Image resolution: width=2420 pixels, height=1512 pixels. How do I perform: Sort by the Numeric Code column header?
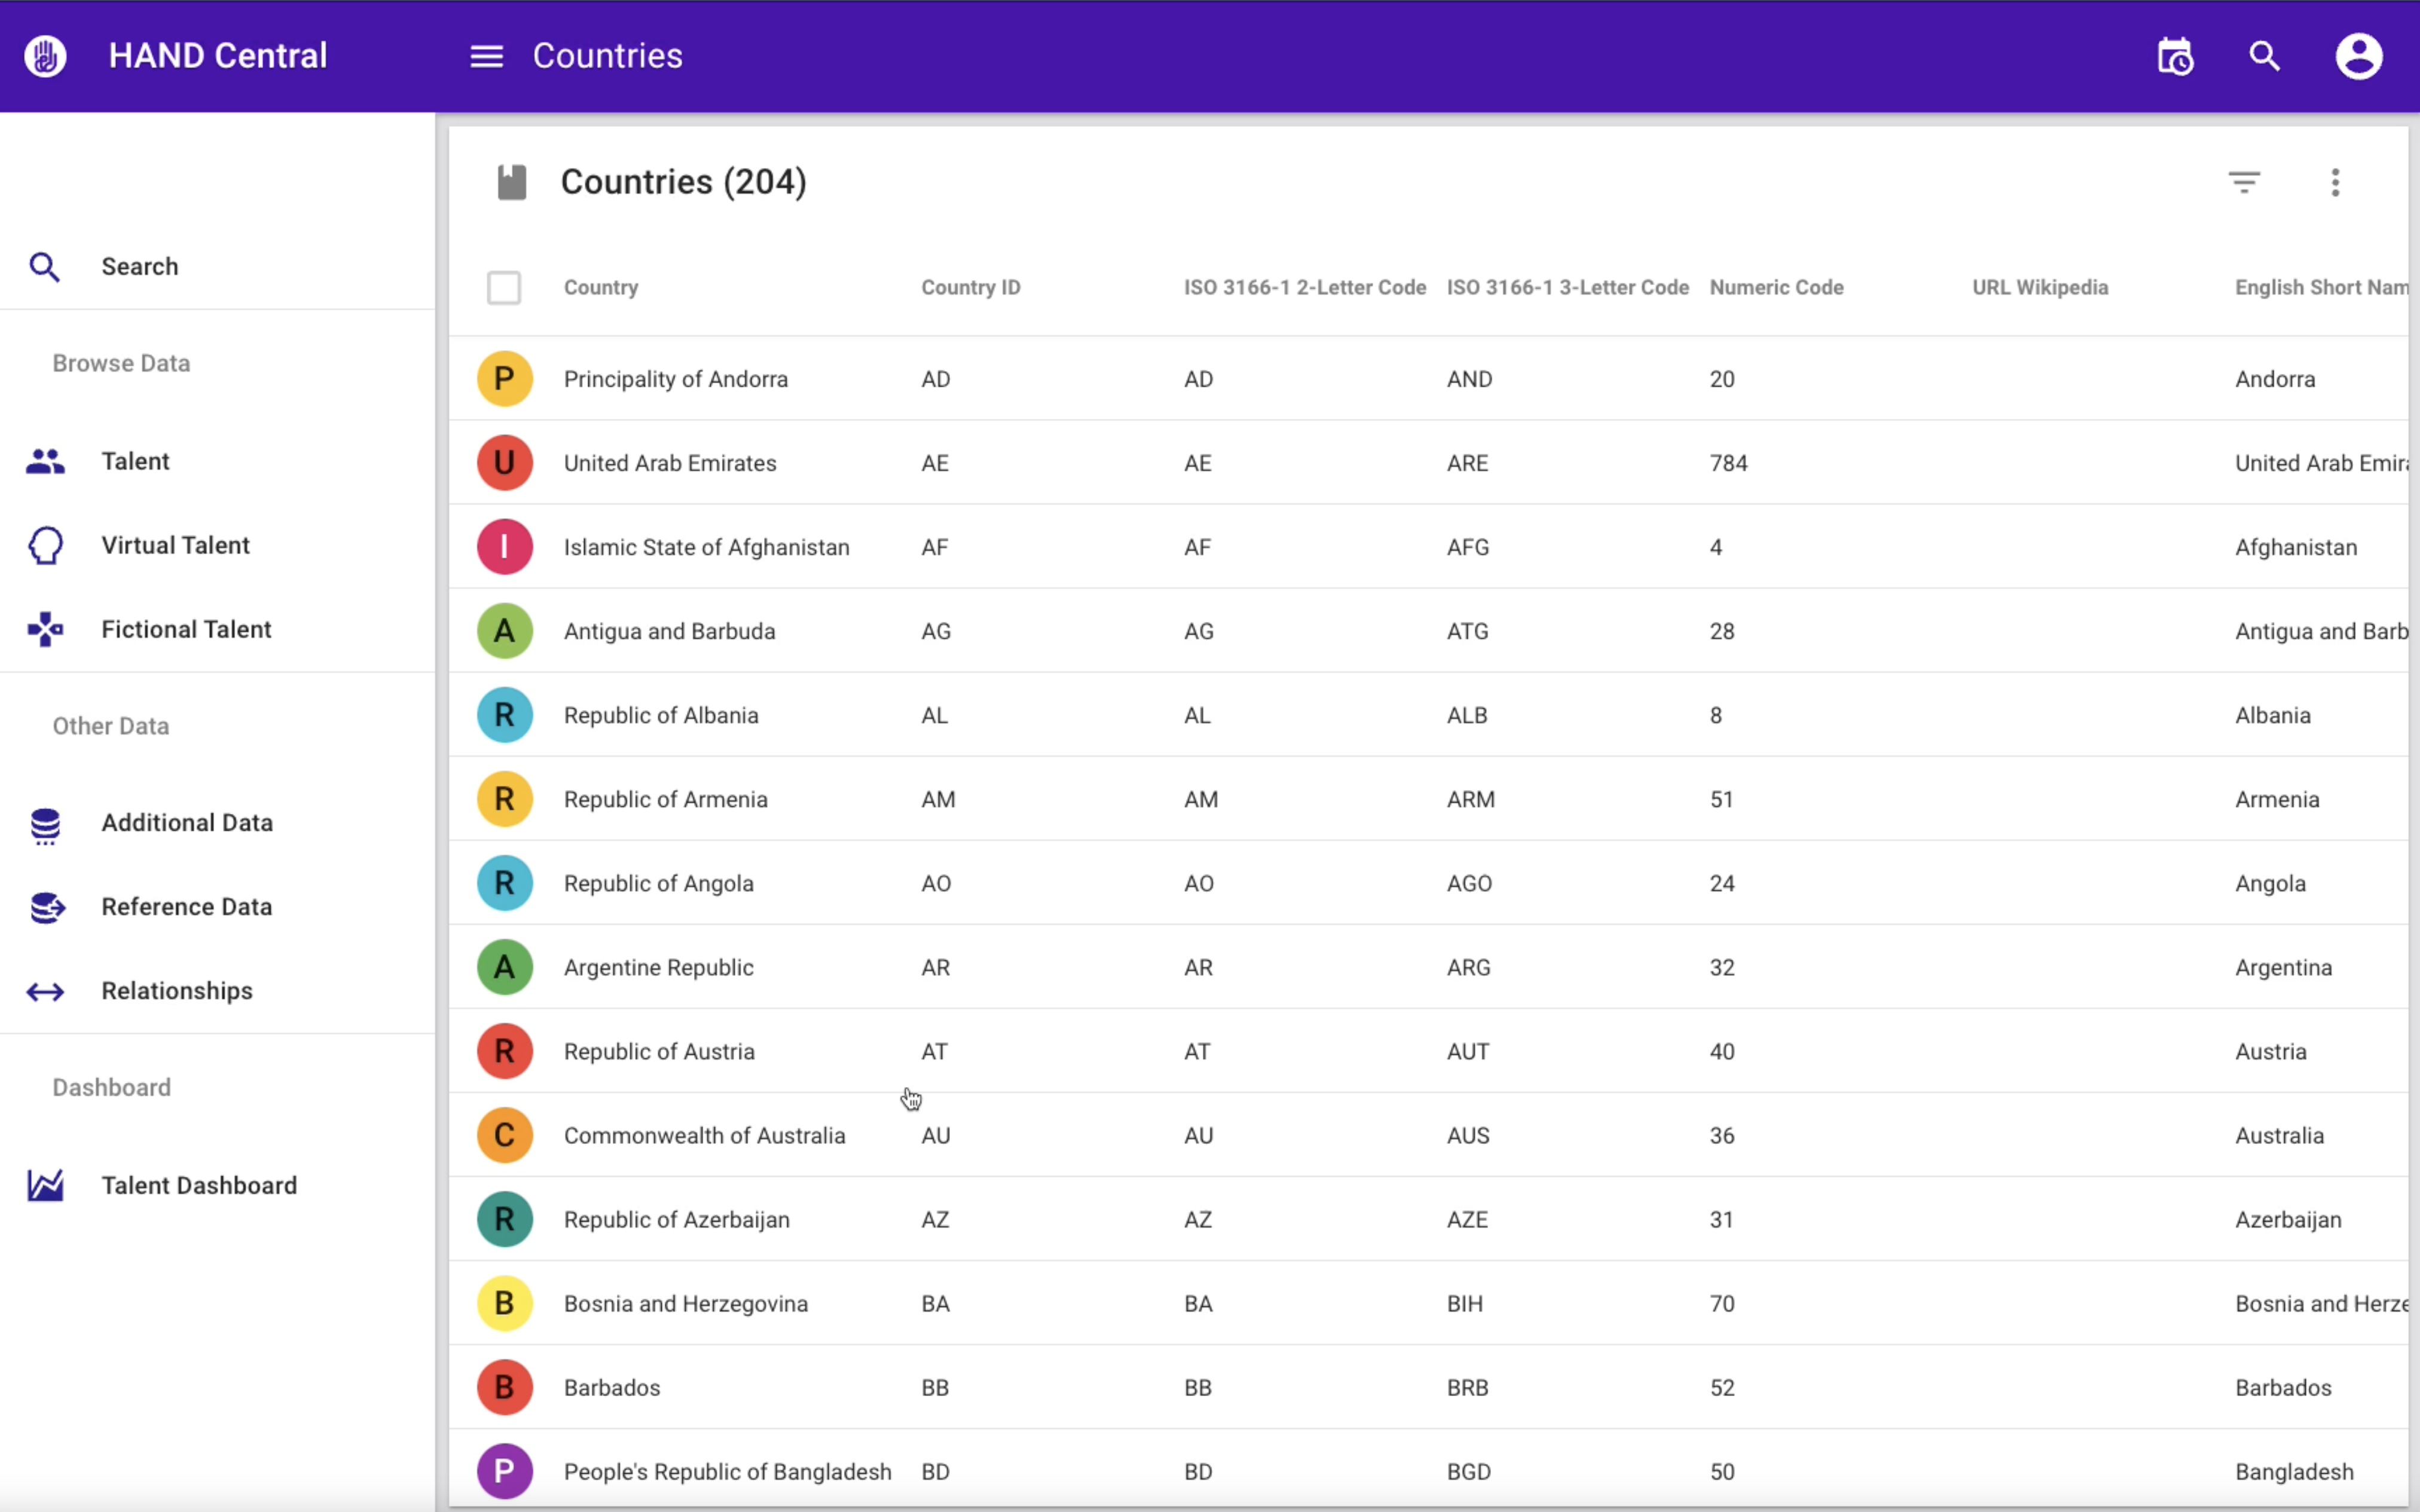[x=1776, y=288]
